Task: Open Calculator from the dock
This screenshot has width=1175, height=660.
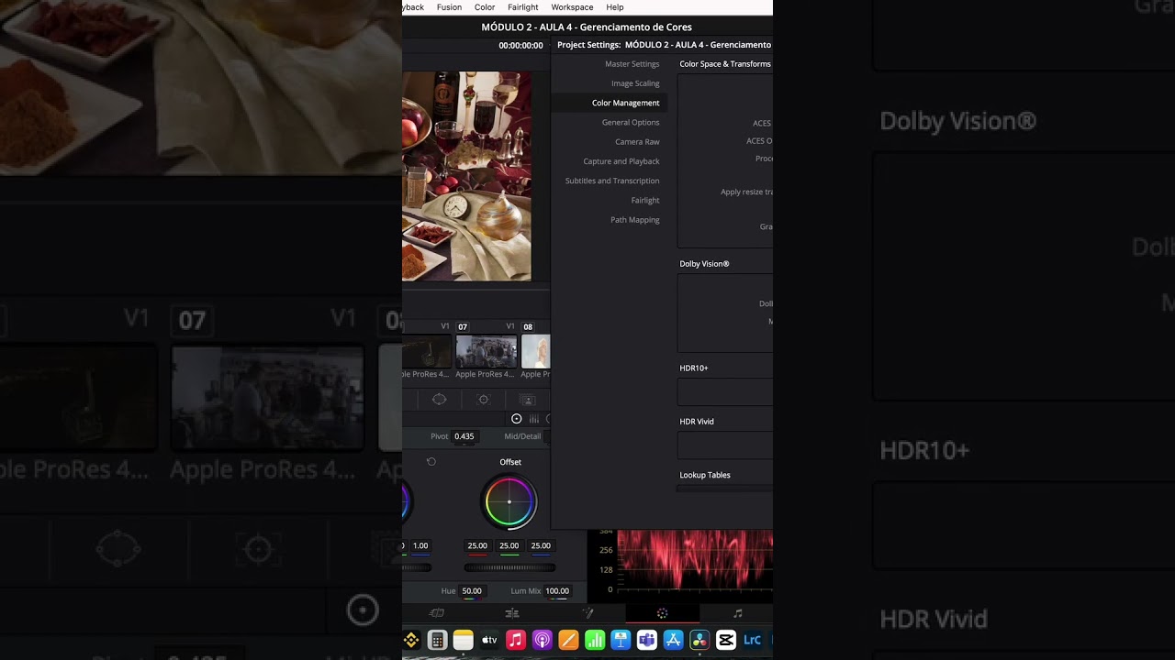Action: [x=437, y=640]
